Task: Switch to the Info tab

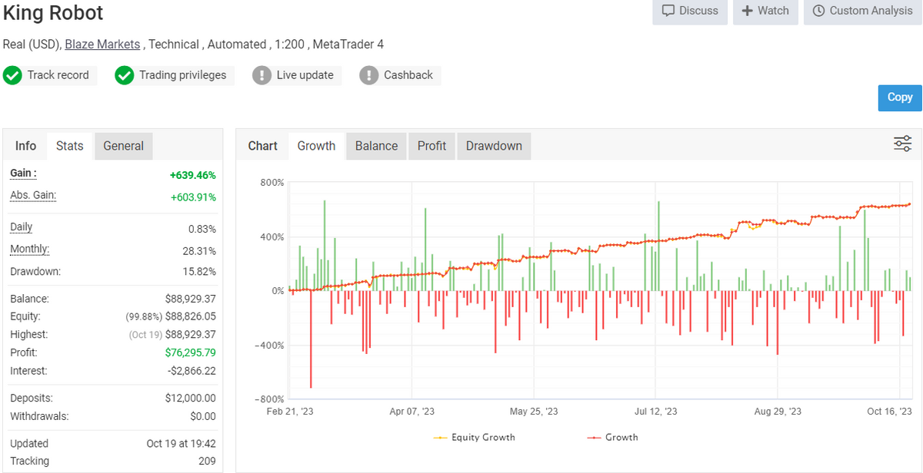Action: [x=25, y=146]
